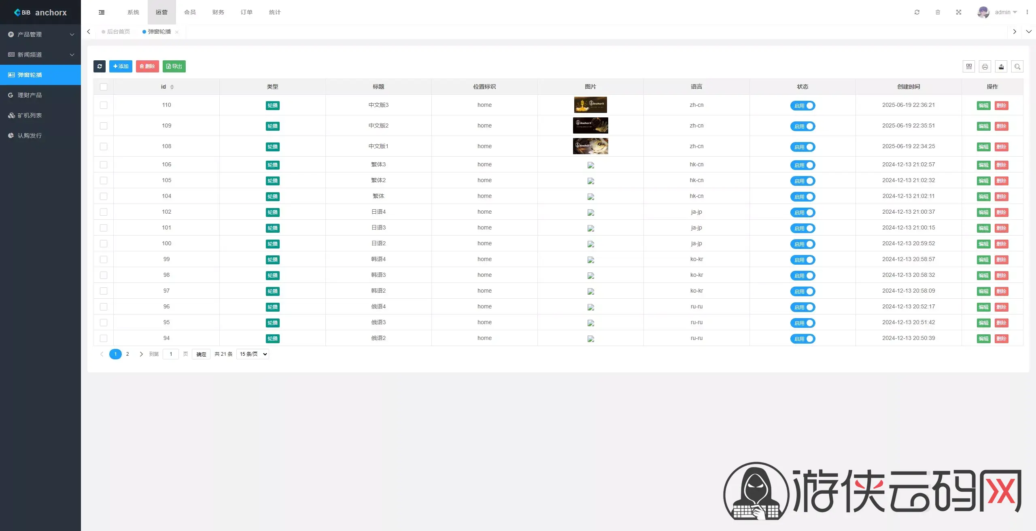Open the banner thumbnail for 中文版1

[590, 146]
